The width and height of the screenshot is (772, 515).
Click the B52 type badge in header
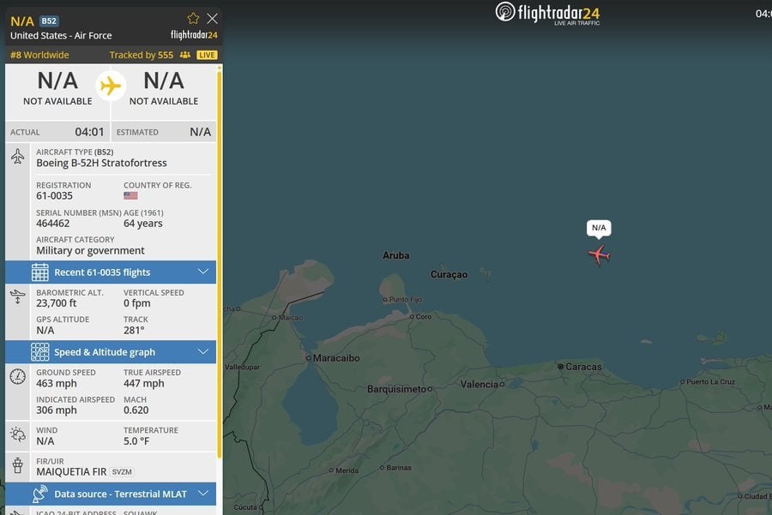(x=49, y=21)
